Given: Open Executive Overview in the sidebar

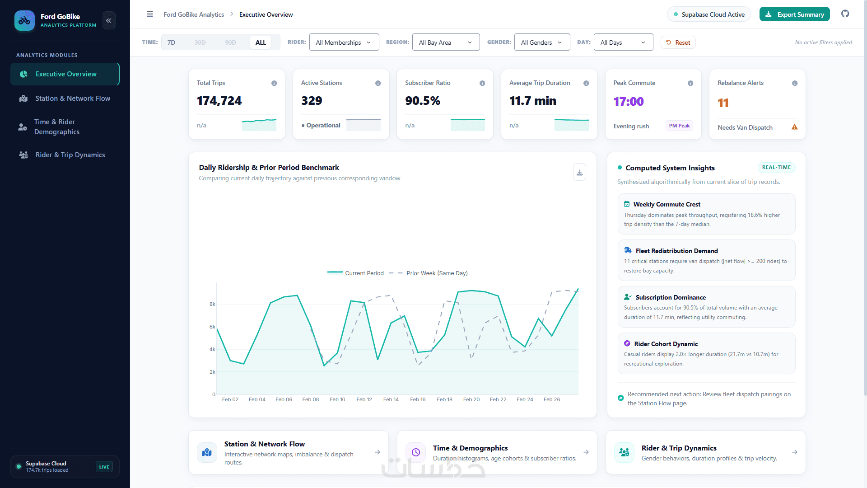Looking at the screenshot, I should click(x=65, y=74).
